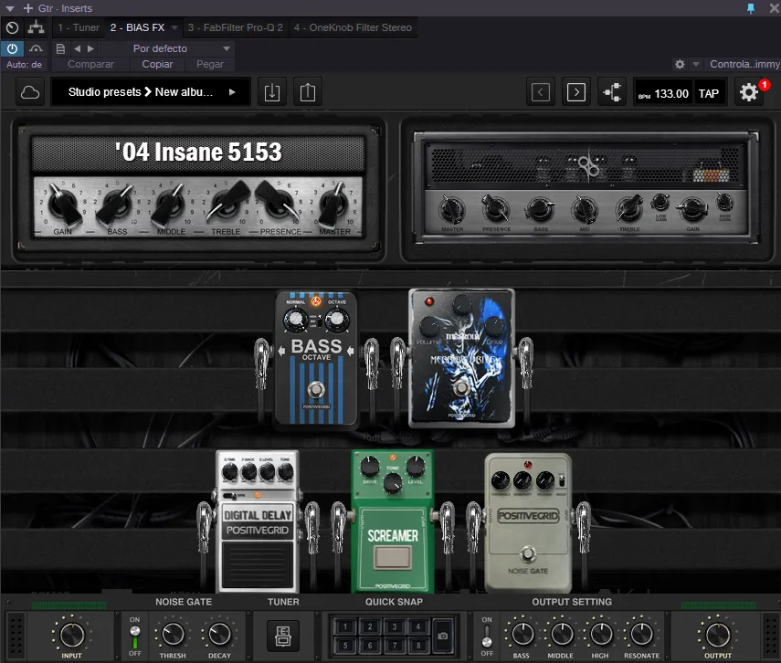Image resolution: width=781 pixels, height=663 pixels.
Task: Open BIAS FX settings gear
Action: pyautogui.click(x=749, y=92)
